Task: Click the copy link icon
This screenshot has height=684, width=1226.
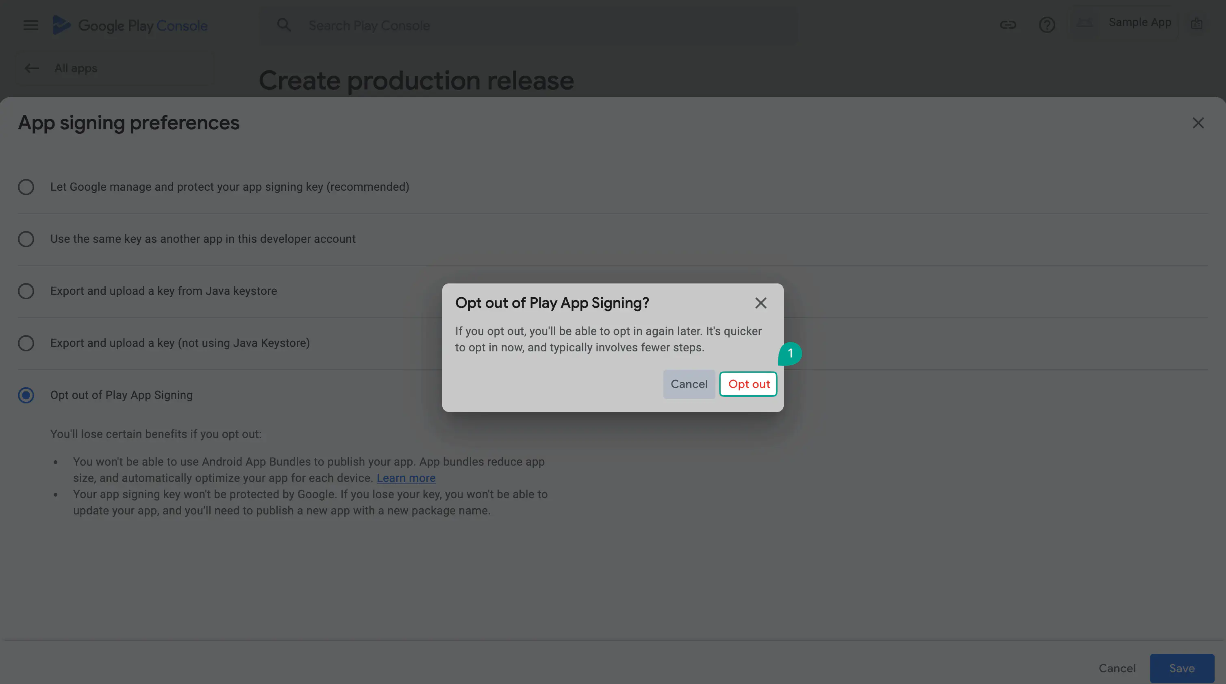Action: [x=1008, y=25]
